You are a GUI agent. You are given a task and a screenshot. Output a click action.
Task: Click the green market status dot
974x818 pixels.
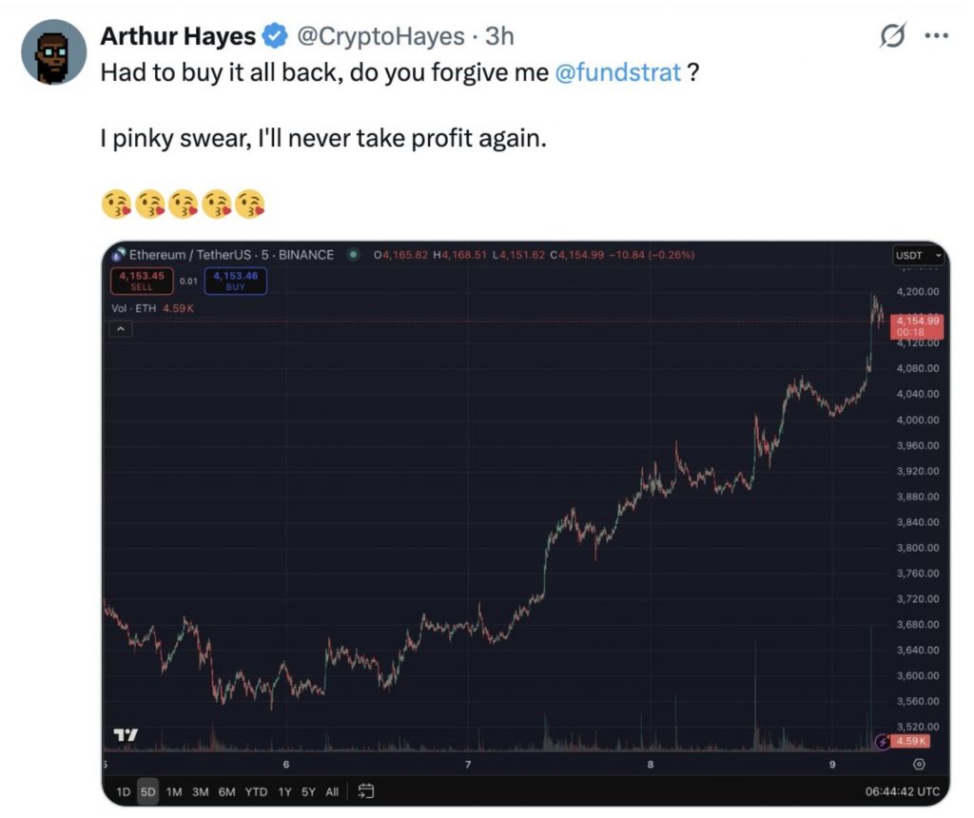point(354,255)
